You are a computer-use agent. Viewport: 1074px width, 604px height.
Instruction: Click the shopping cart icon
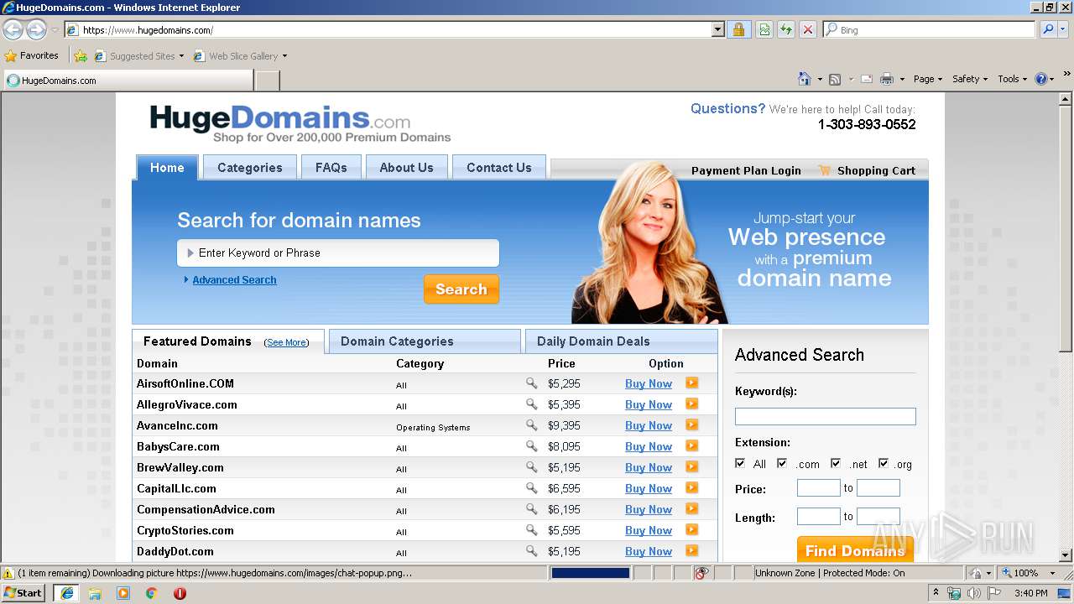tap(824, 169)
